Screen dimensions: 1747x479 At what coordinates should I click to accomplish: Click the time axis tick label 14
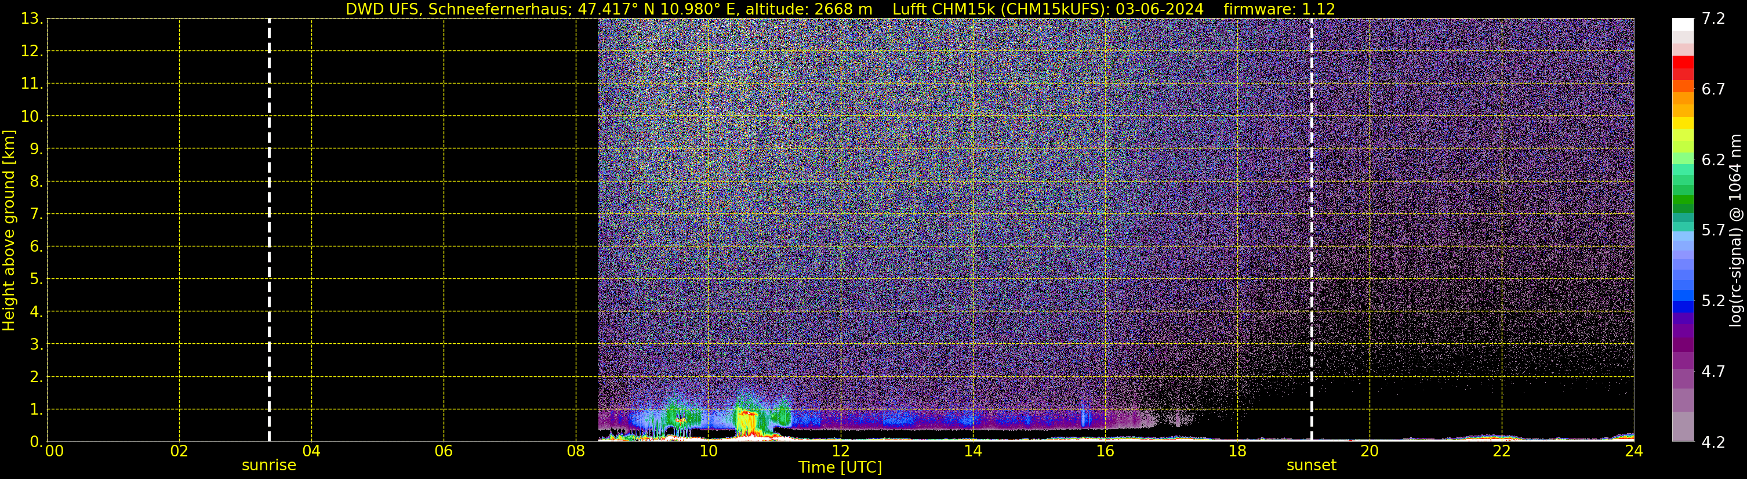tap(972, 451)
